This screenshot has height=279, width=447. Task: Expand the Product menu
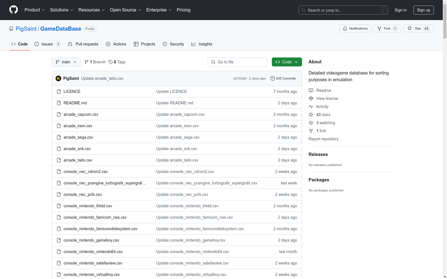click(35, 10)
